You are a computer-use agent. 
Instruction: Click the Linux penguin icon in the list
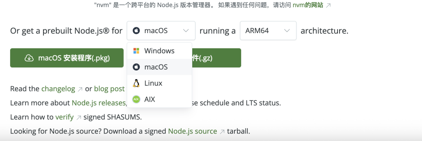(x=136, y=83)
